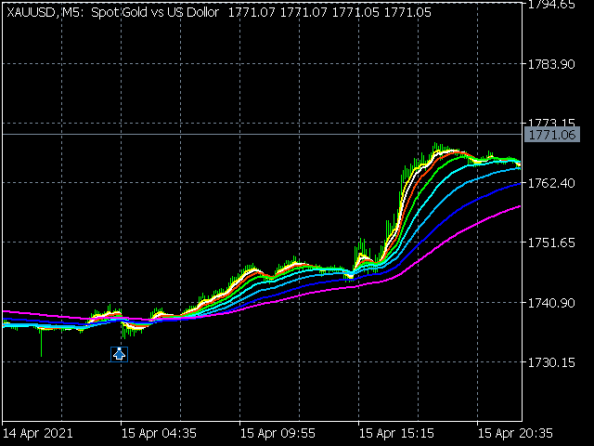594x446 pixels.
Task: Click the 1783.90 price scale label
Action: (x=551, y=63)
